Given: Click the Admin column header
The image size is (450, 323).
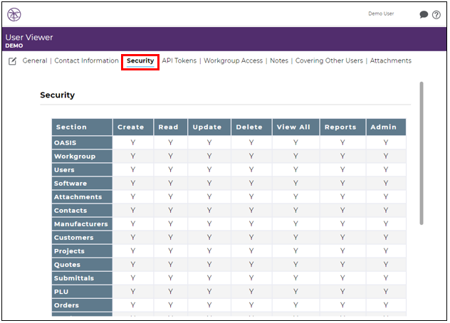Looking at the screenshot, I should [x=386, y=127].
